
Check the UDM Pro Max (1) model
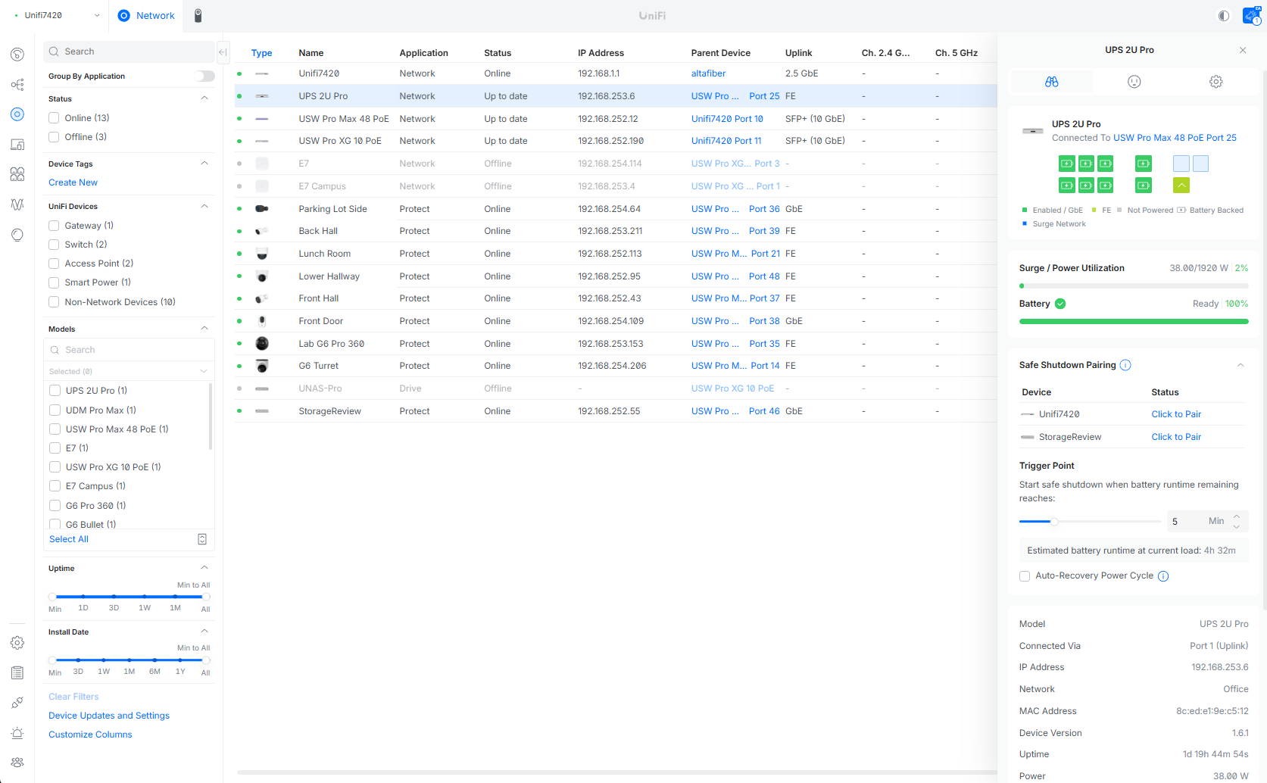(x=55, y=410)
